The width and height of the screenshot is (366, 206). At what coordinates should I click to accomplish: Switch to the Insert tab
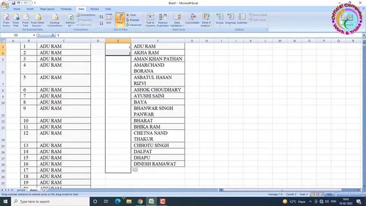click(x=30, y=9)
